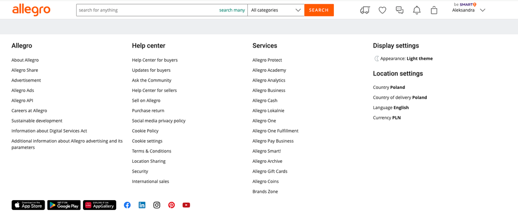The image size is (518, 213).
Task: Open Allegro Share link
Action: click(x=25, y=70)
